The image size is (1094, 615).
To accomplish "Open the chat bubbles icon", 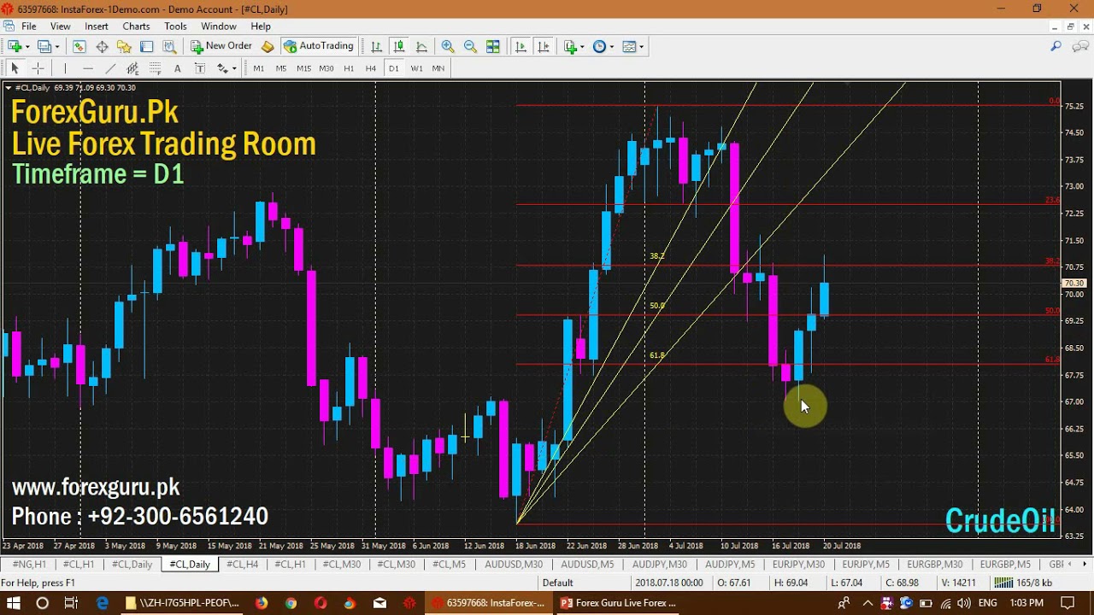I will click(1079, 46).
